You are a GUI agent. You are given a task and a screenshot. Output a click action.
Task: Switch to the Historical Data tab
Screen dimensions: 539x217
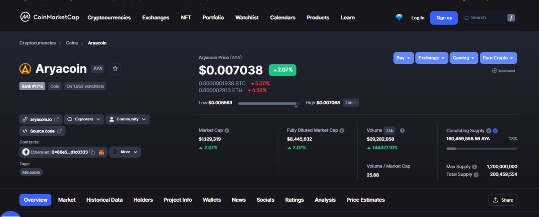click(105, 200)
